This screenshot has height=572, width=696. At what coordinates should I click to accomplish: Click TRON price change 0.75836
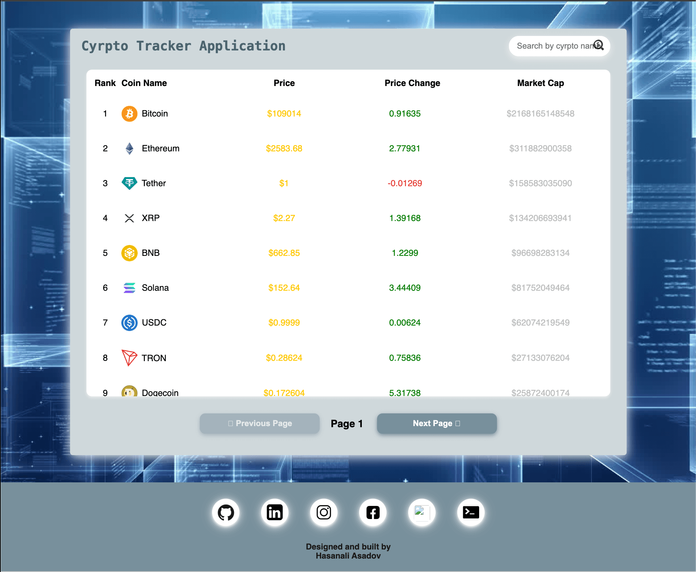[405, 358]
